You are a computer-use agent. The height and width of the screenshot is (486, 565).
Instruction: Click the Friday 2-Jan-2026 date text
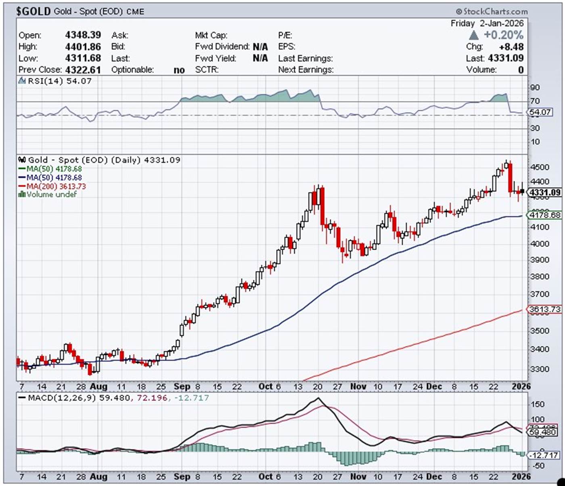[x=487, y=23]
